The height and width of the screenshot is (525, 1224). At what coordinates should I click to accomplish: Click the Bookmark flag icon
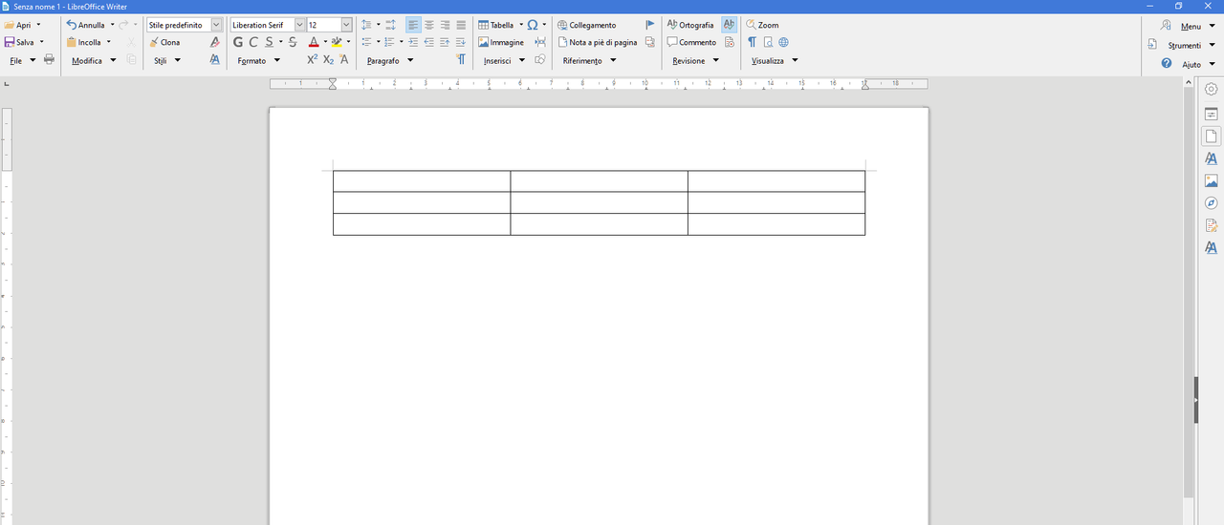click(650, 25)
